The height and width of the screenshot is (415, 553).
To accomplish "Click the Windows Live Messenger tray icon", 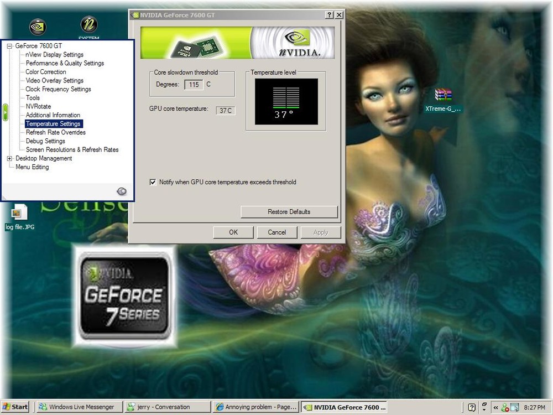I will 504,407.
